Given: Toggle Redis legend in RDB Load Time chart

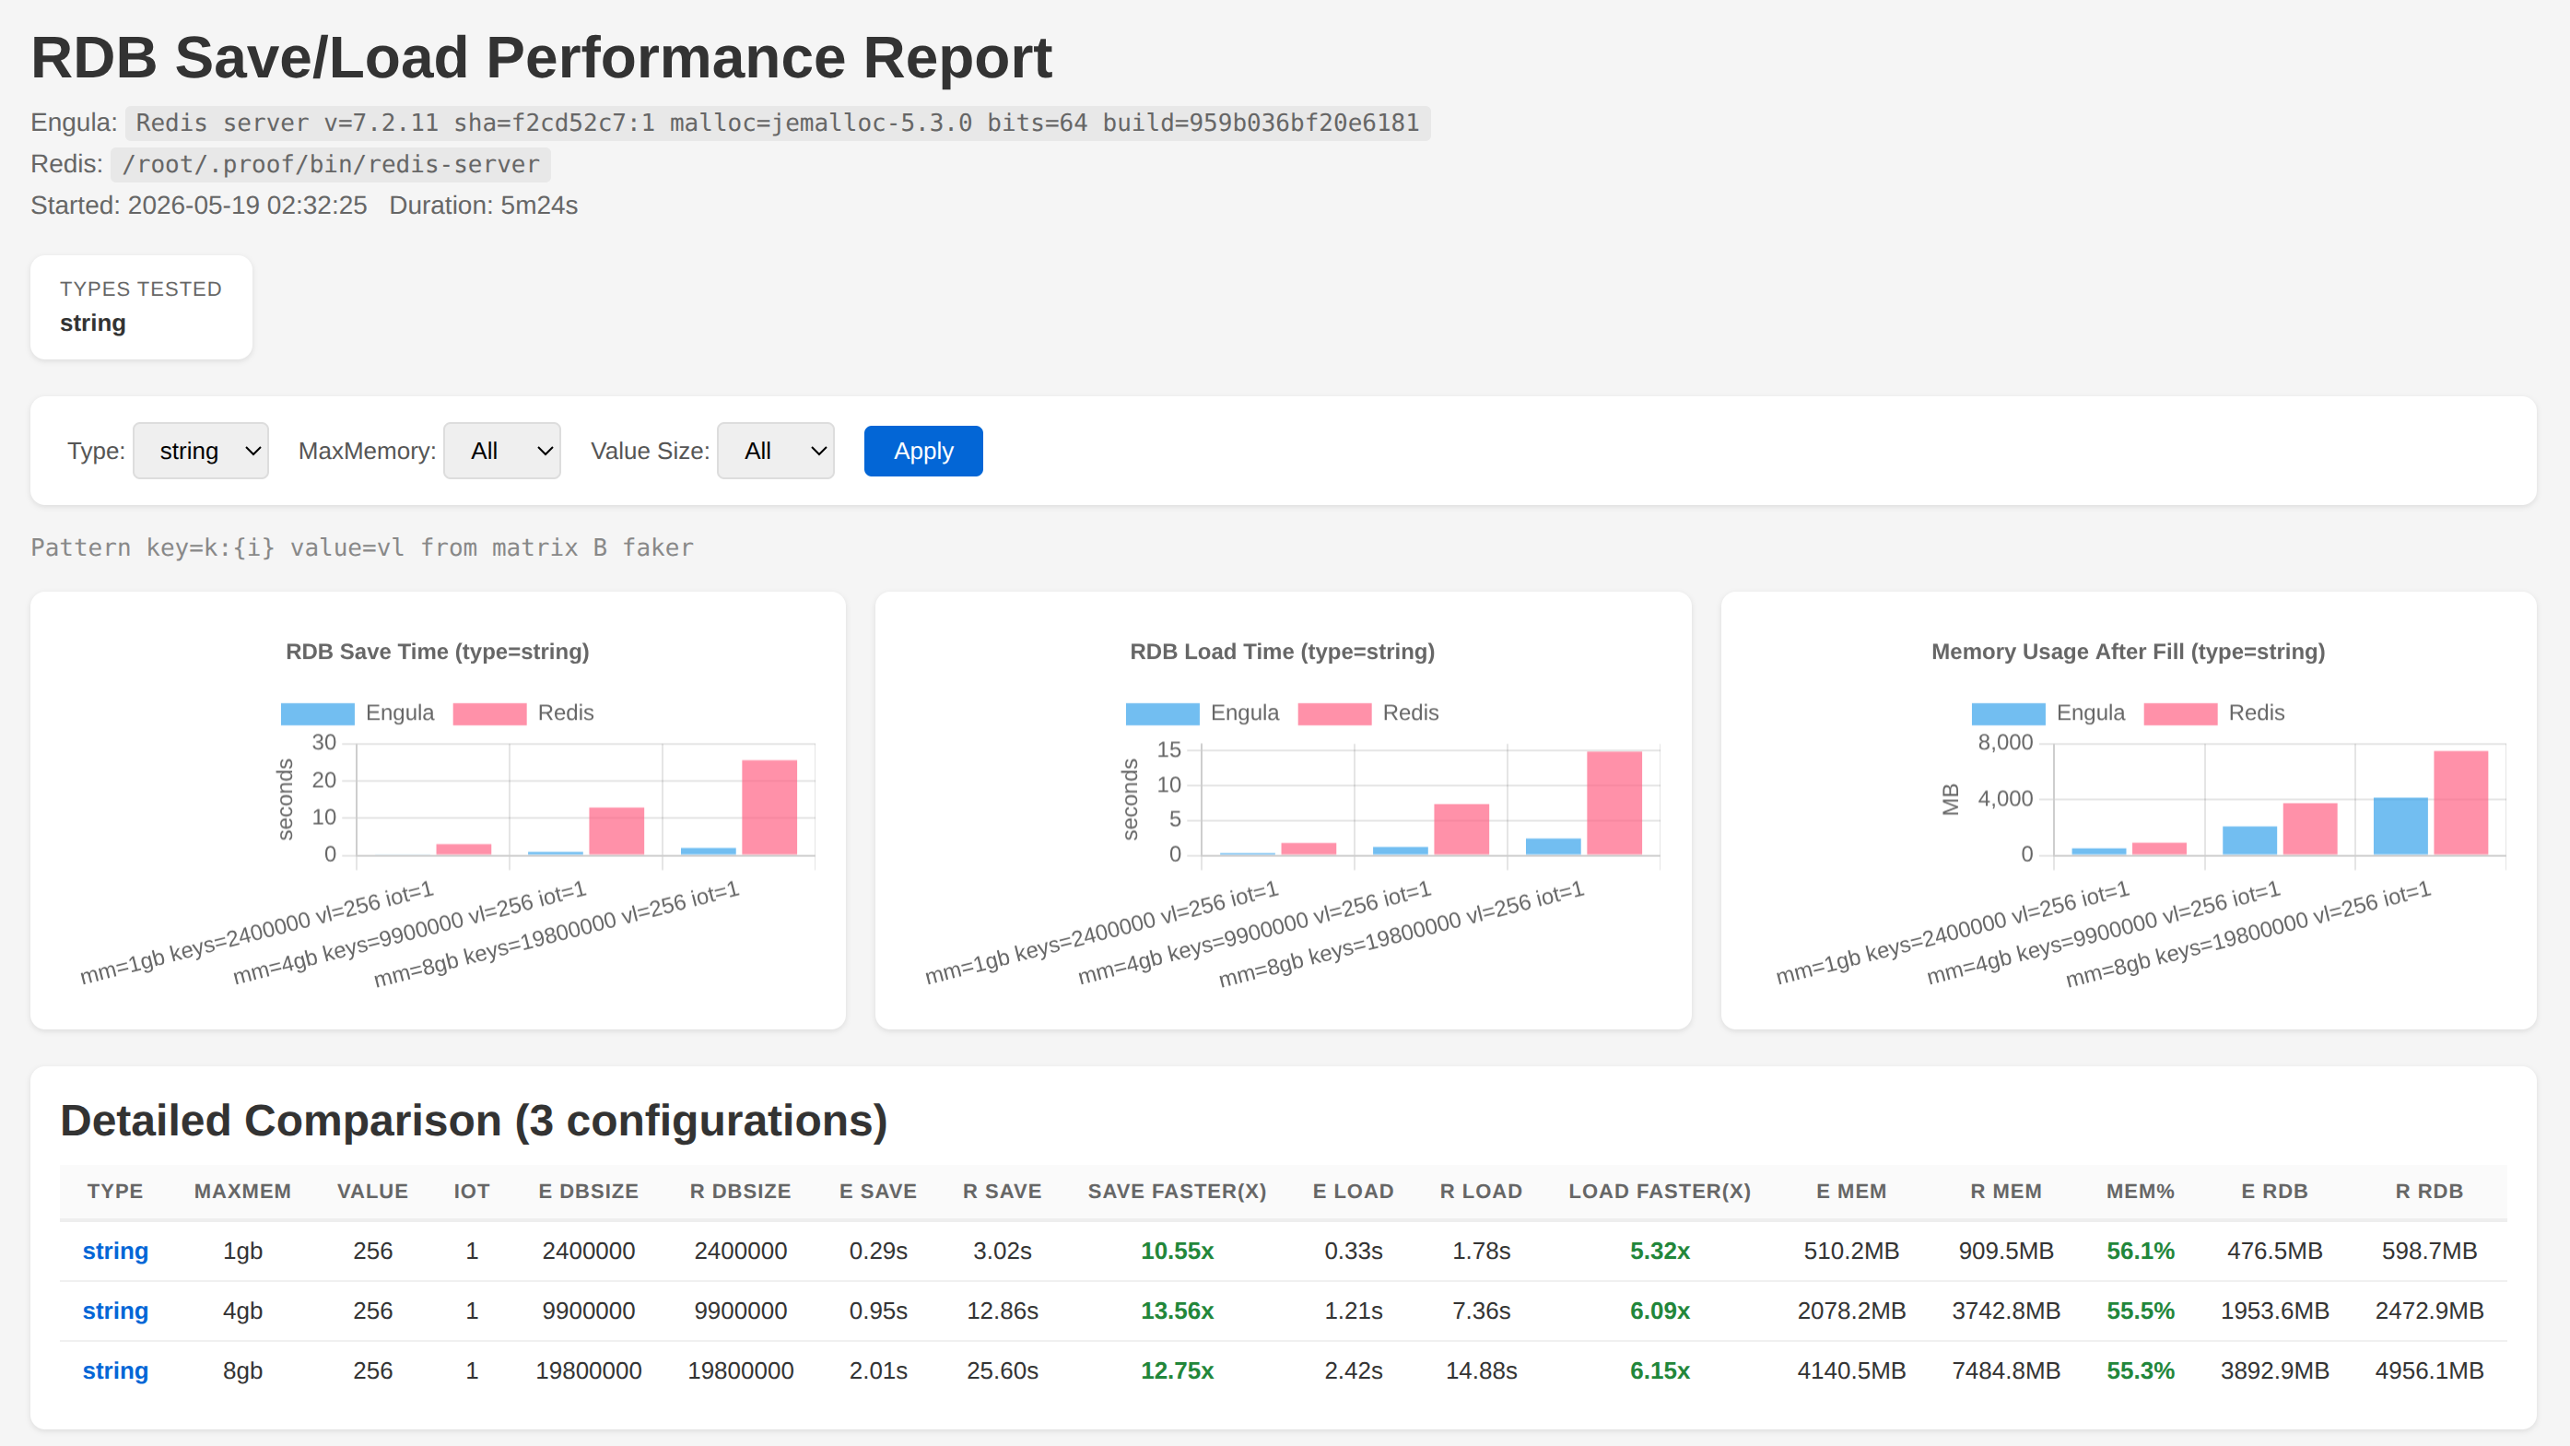Looking at the screenshot, I should click(x=1368, y=712).
